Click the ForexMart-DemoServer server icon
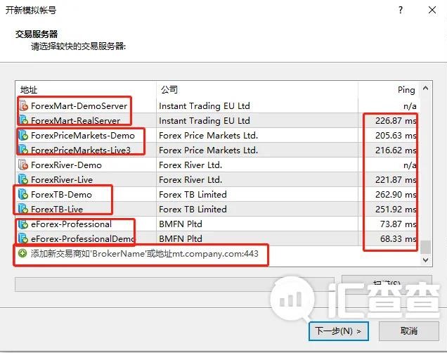This screenshot has width=447, height=353. click(x=23, y=105)
